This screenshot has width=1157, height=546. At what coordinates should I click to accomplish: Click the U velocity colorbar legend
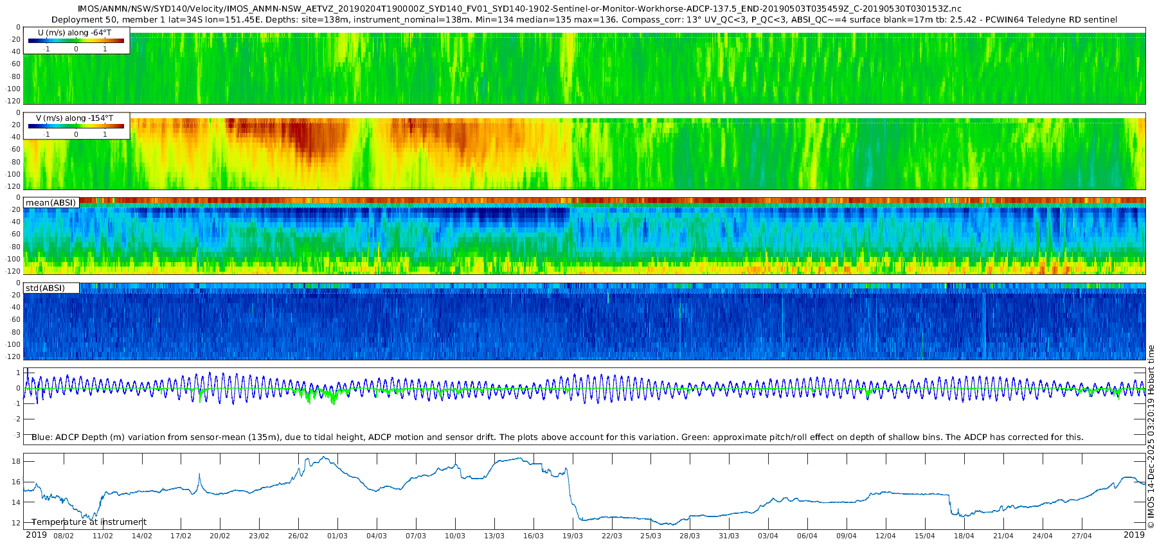pyautogui.click(x=76, y=40)
